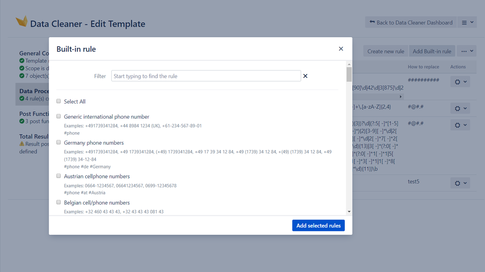Click the 'test5' replacement value
The height and width of the screenshot is (272, 485).
[414, 181]
